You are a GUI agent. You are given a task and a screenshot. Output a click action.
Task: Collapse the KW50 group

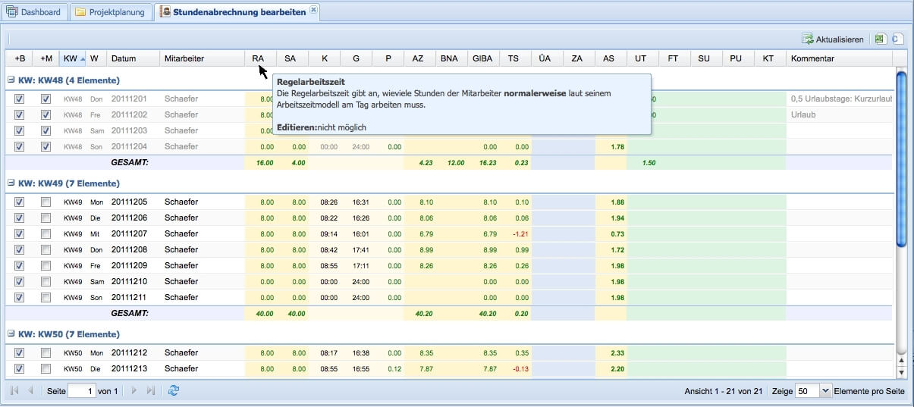click(x=11, y=334)
